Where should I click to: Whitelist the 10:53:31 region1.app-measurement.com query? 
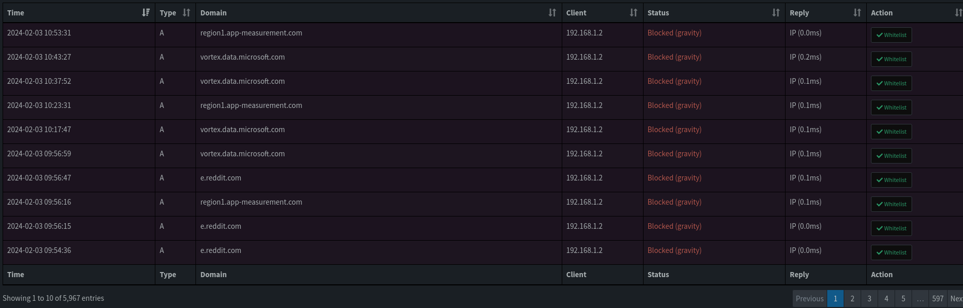point(891,35)
